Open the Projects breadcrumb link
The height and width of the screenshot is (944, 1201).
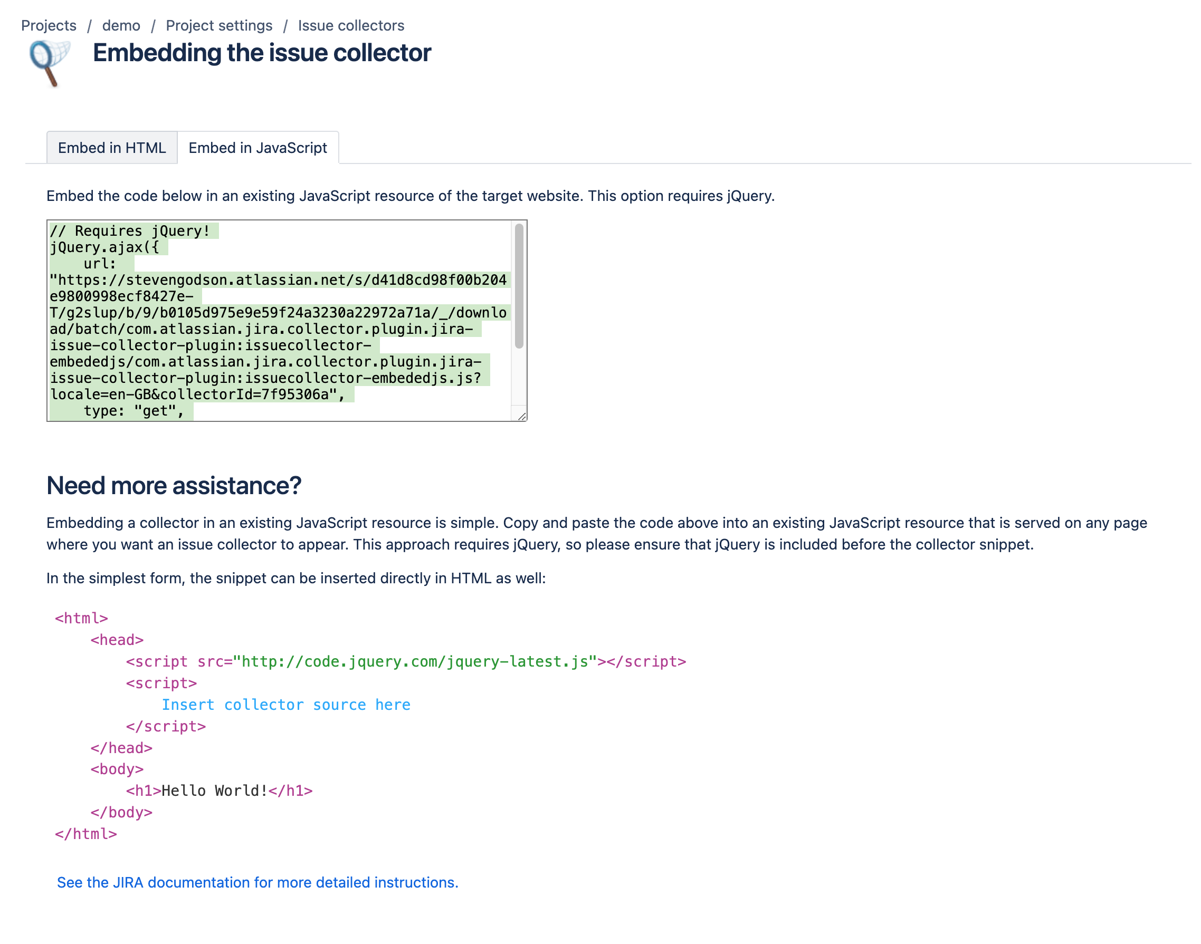[49, 25]
